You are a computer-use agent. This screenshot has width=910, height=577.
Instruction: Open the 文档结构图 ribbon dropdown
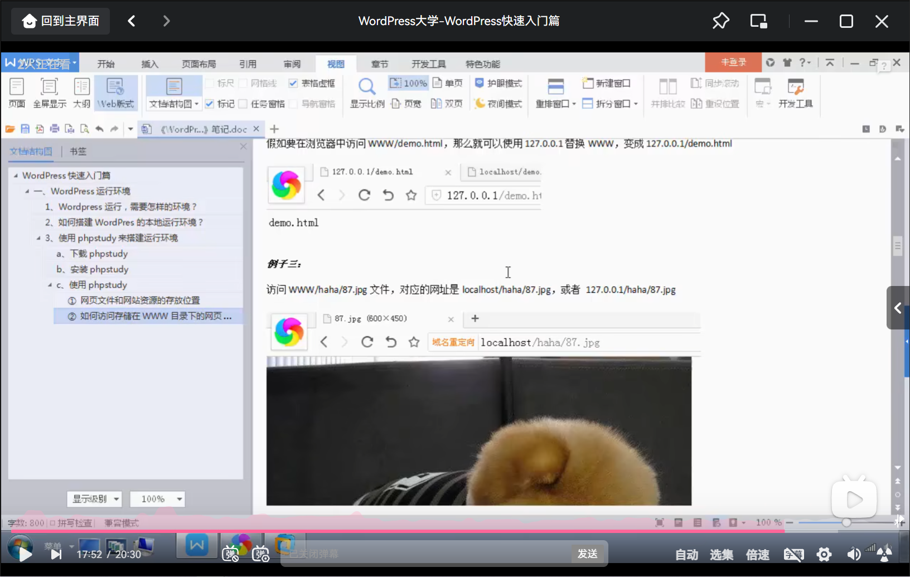click(x=174, y=104)
